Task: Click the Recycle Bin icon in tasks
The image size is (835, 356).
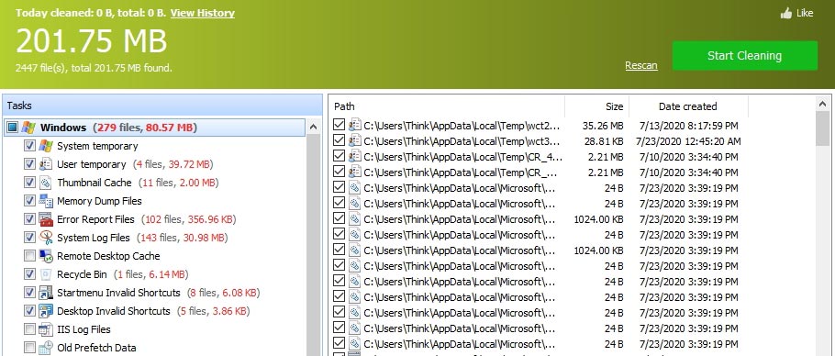Action: (x=45, y=274)
